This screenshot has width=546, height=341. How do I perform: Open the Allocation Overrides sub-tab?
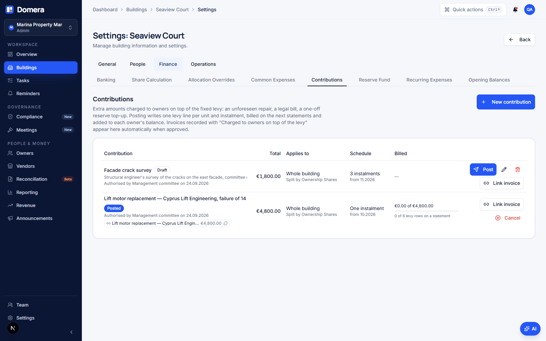click(212, 80)
